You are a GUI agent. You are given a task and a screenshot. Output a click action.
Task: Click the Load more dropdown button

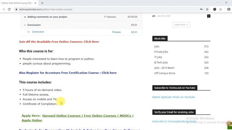[181, 25]
